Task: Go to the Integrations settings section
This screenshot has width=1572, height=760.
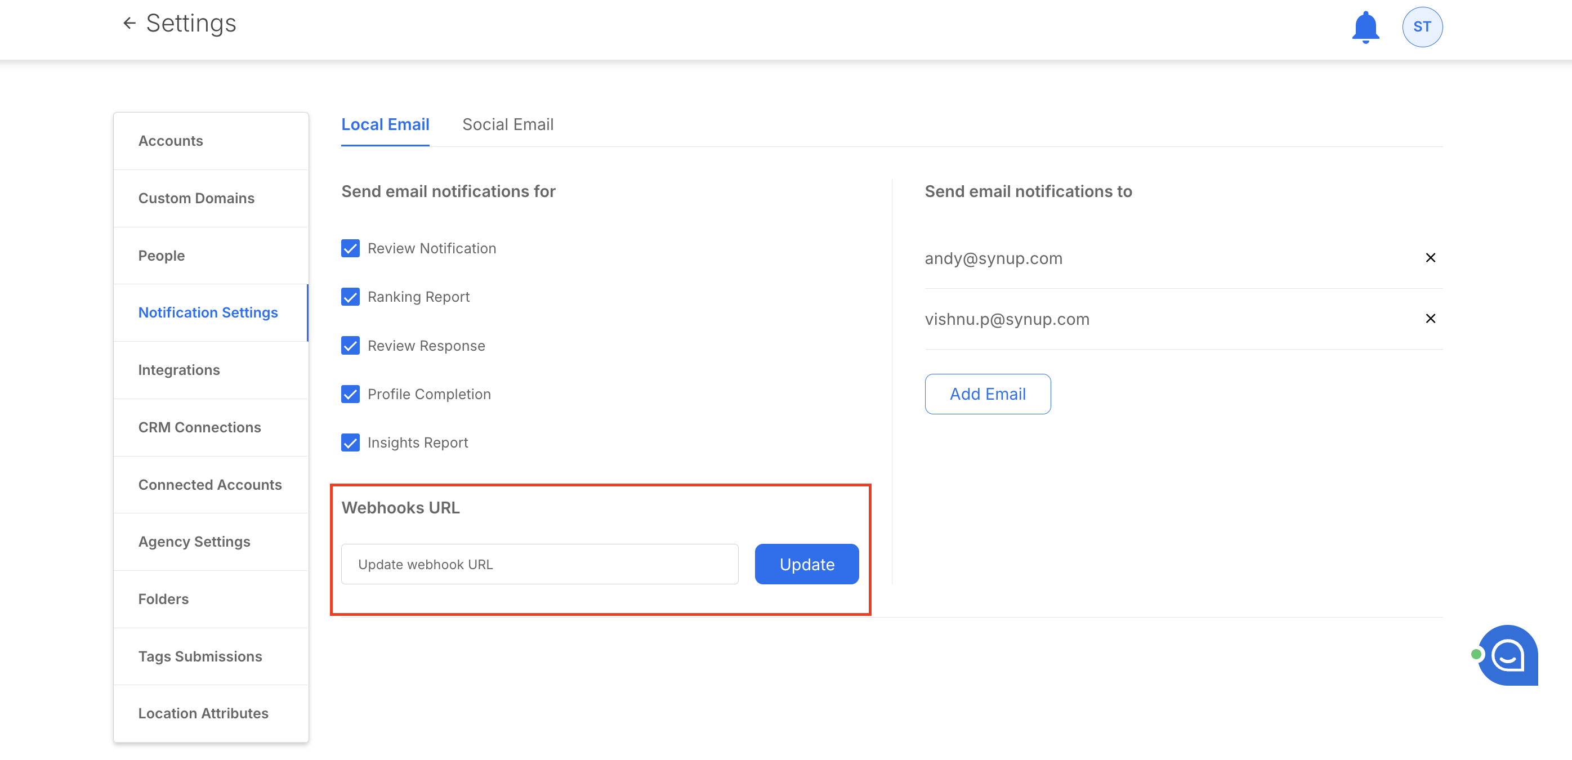Action: coord(179,370)
